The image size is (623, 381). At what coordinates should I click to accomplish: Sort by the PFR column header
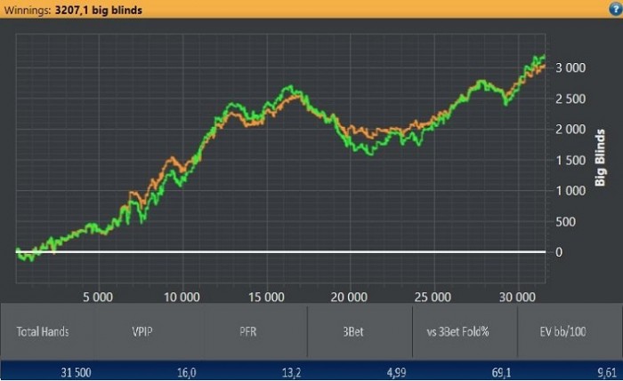click(x=248, y=332)
